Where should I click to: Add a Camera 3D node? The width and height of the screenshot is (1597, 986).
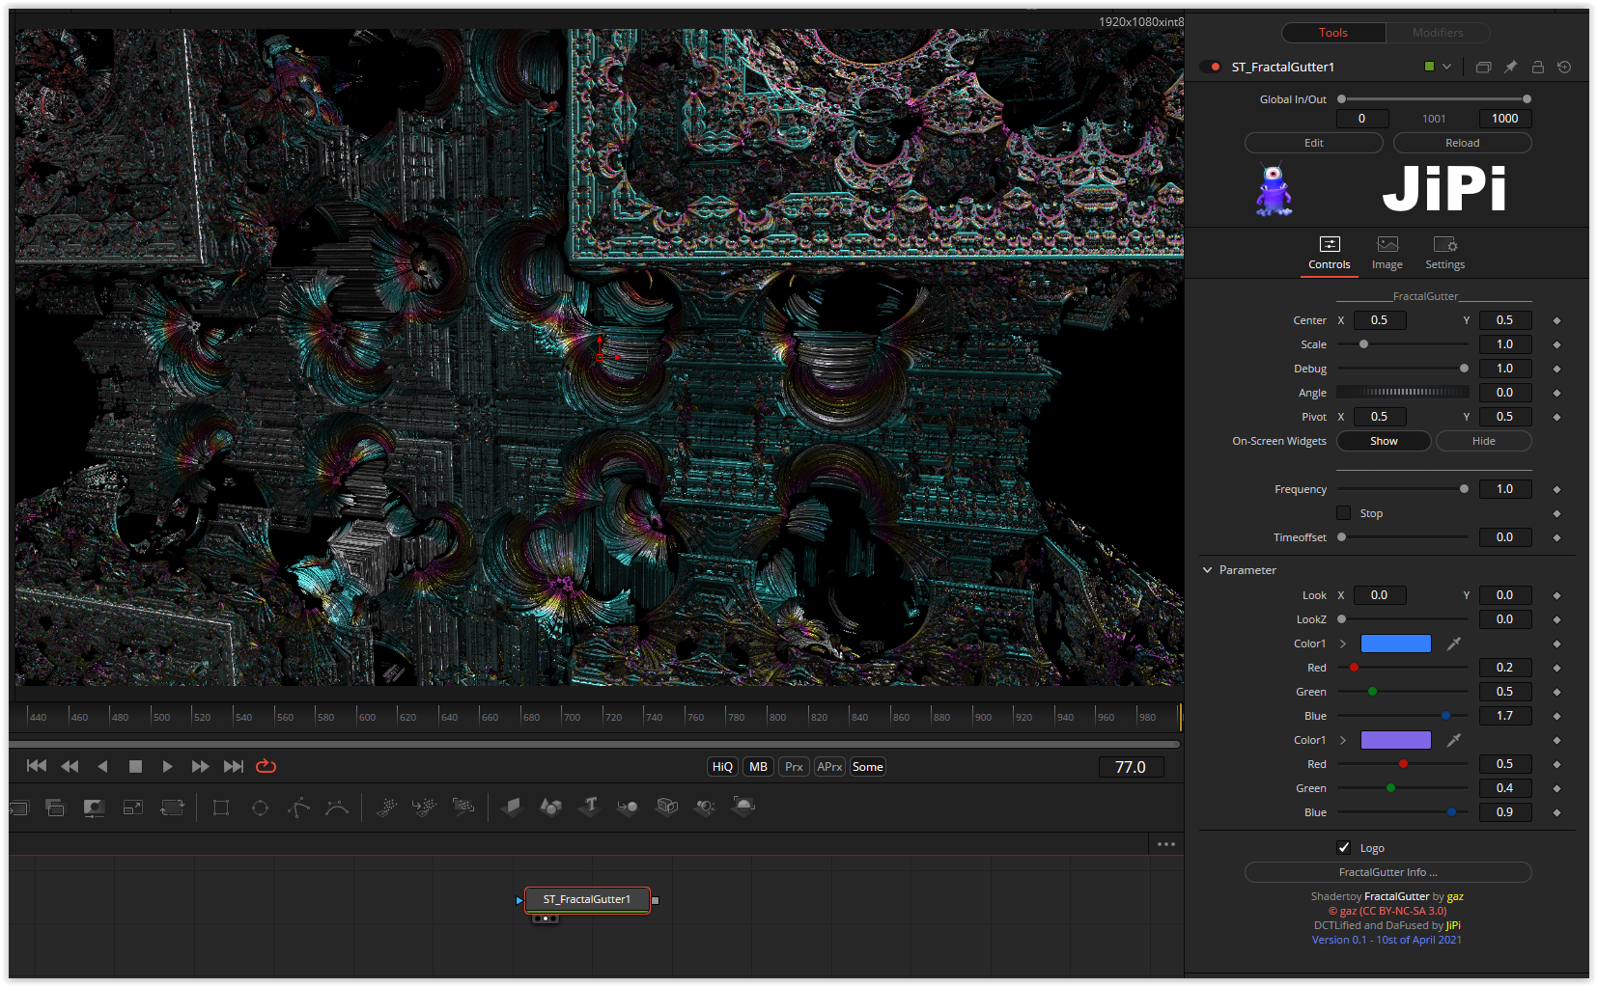click(x=666, y=808)
